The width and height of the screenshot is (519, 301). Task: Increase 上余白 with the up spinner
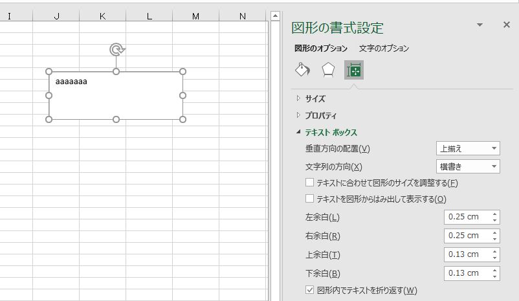point(494,252)
